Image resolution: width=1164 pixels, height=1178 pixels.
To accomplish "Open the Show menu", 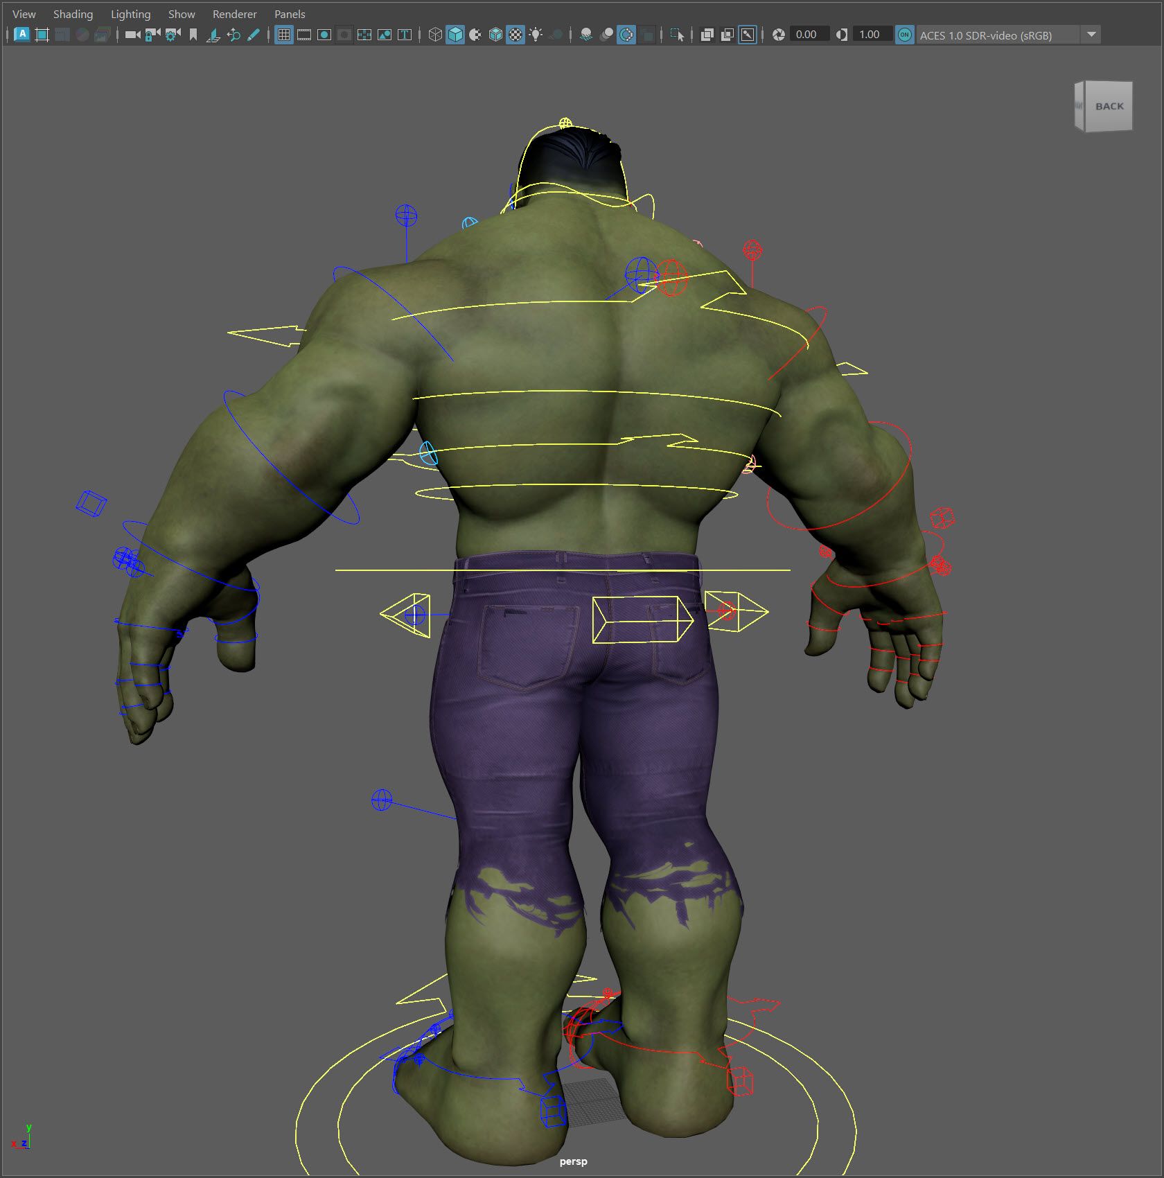I will point(182,14).
